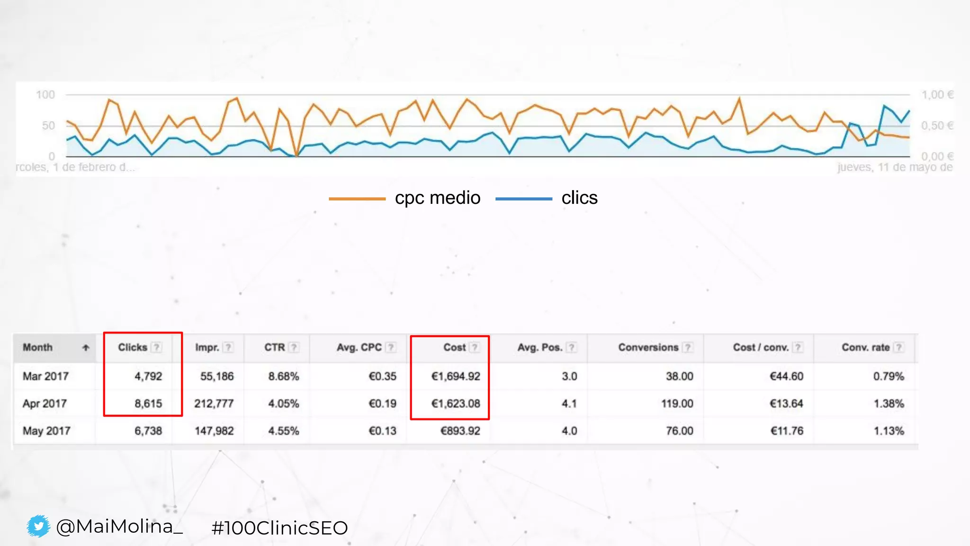Click the help icon beside Conv. rate

(x=899, y=347)
